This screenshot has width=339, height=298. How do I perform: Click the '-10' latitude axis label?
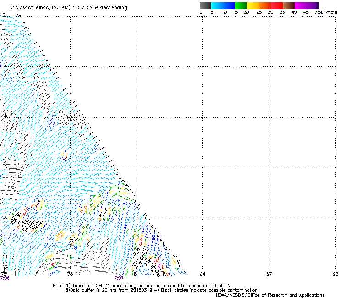pos(5,269)
